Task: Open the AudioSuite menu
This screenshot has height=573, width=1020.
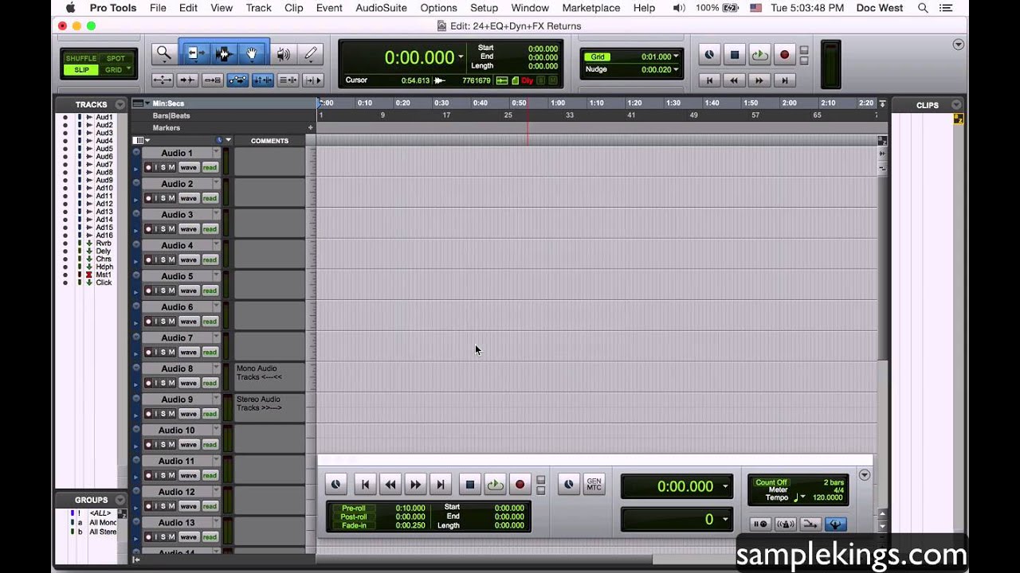Action: (x=381, y=8)
